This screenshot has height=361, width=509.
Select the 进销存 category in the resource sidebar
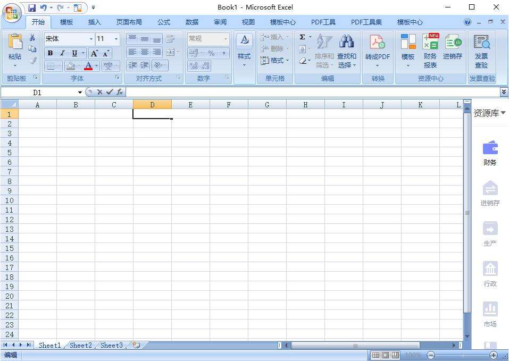click(x=490, y=194)
